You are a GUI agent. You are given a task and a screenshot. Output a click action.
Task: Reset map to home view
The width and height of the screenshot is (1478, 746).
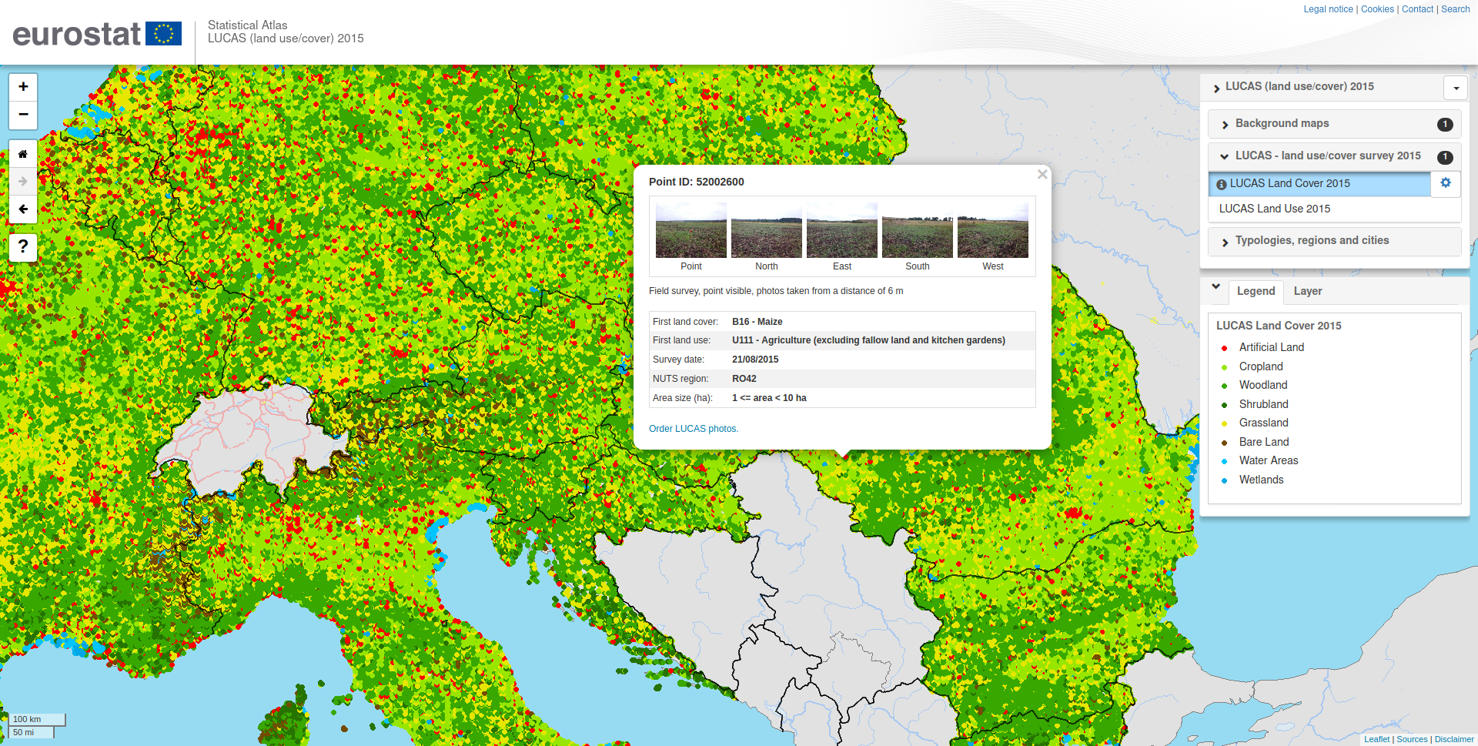tap(23, 154)
